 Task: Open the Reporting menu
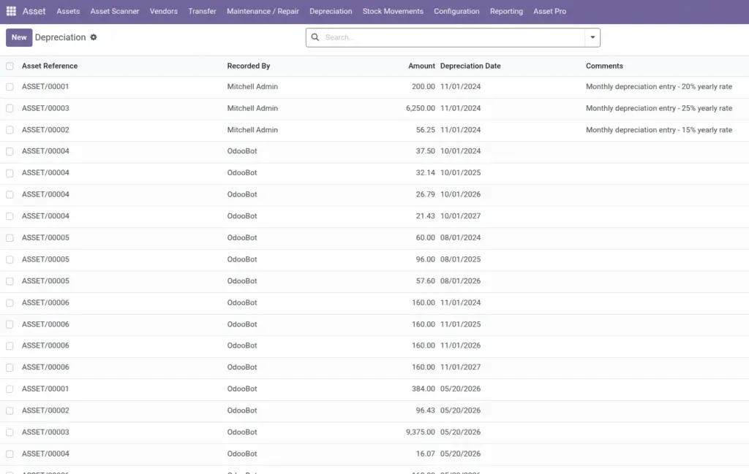[x=506, y=11]
